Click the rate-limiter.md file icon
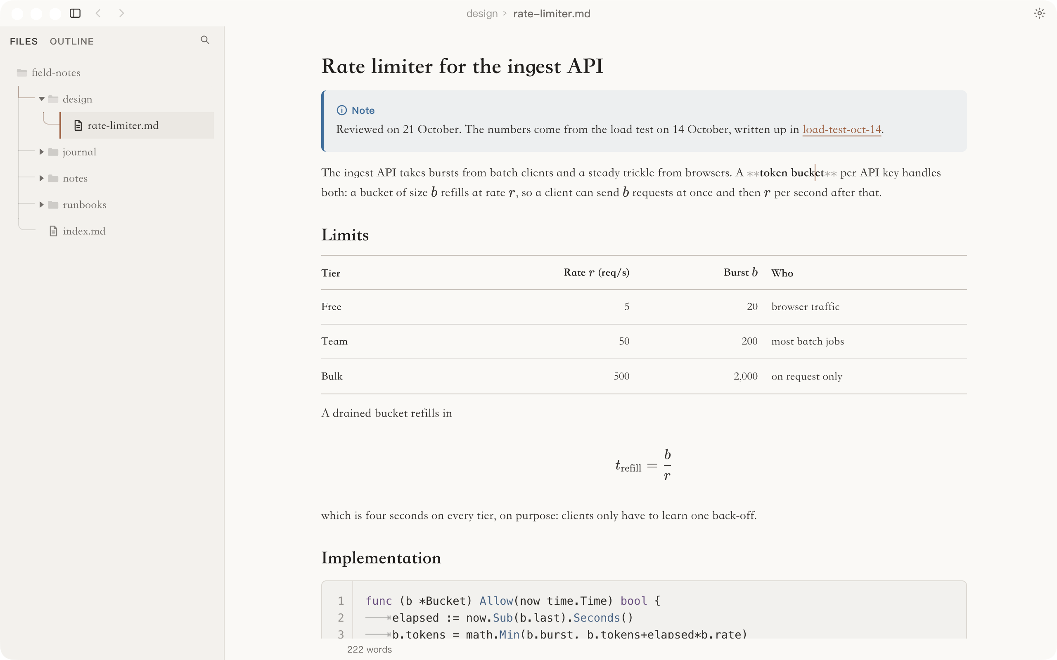1057x660 pixels. click(x=78, y=126)
